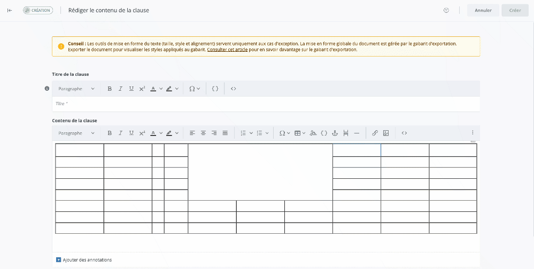Click the insert link icon
The width and height of the screenshot is (534, 269).
pyautogui.click(x=375, y=133)
